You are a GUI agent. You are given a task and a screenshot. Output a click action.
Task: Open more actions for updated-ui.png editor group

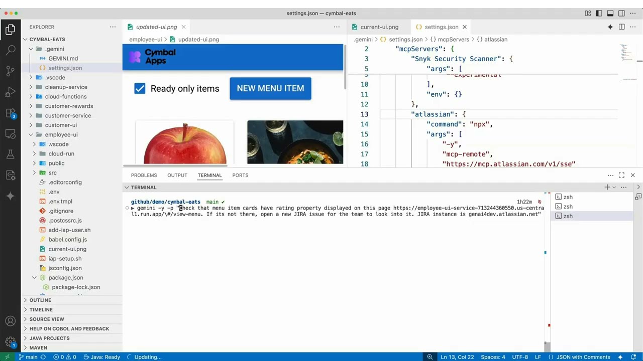337,27
